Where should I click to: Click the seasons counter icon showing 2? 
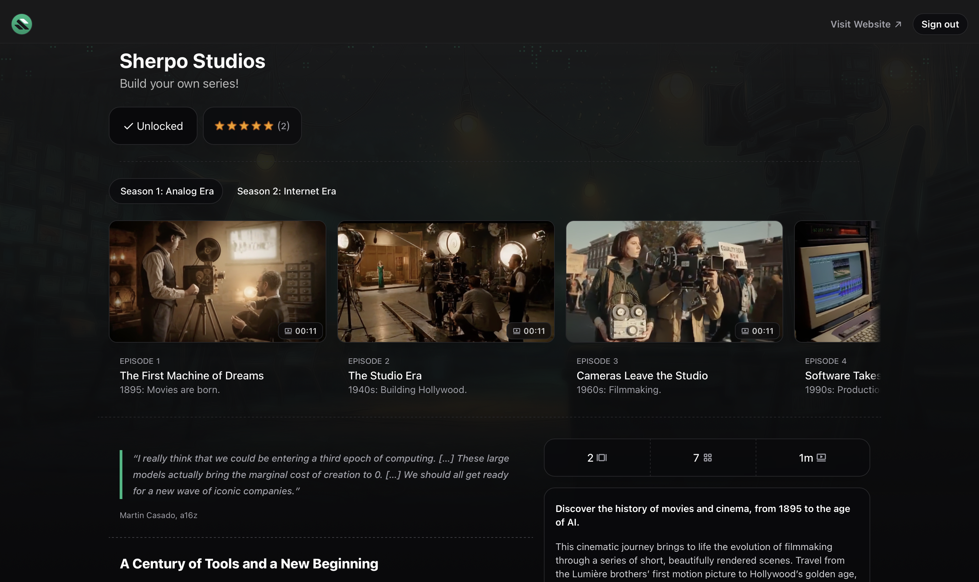(602, 457)
